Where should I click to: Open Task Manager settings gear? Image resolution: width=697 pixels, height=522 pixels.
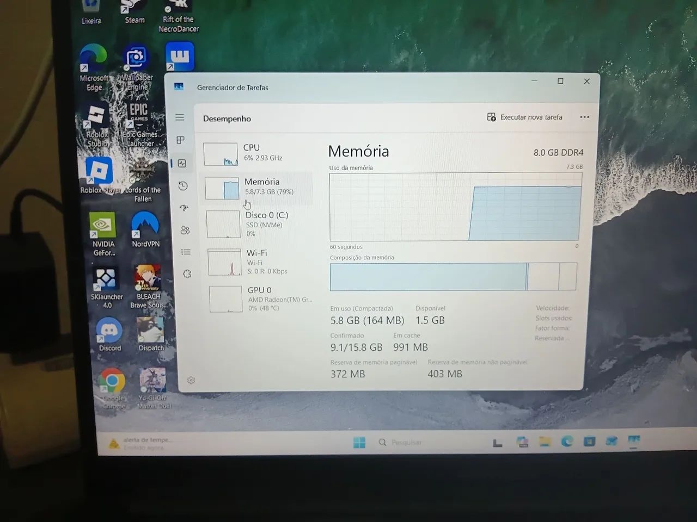click(x=191, y=380)
